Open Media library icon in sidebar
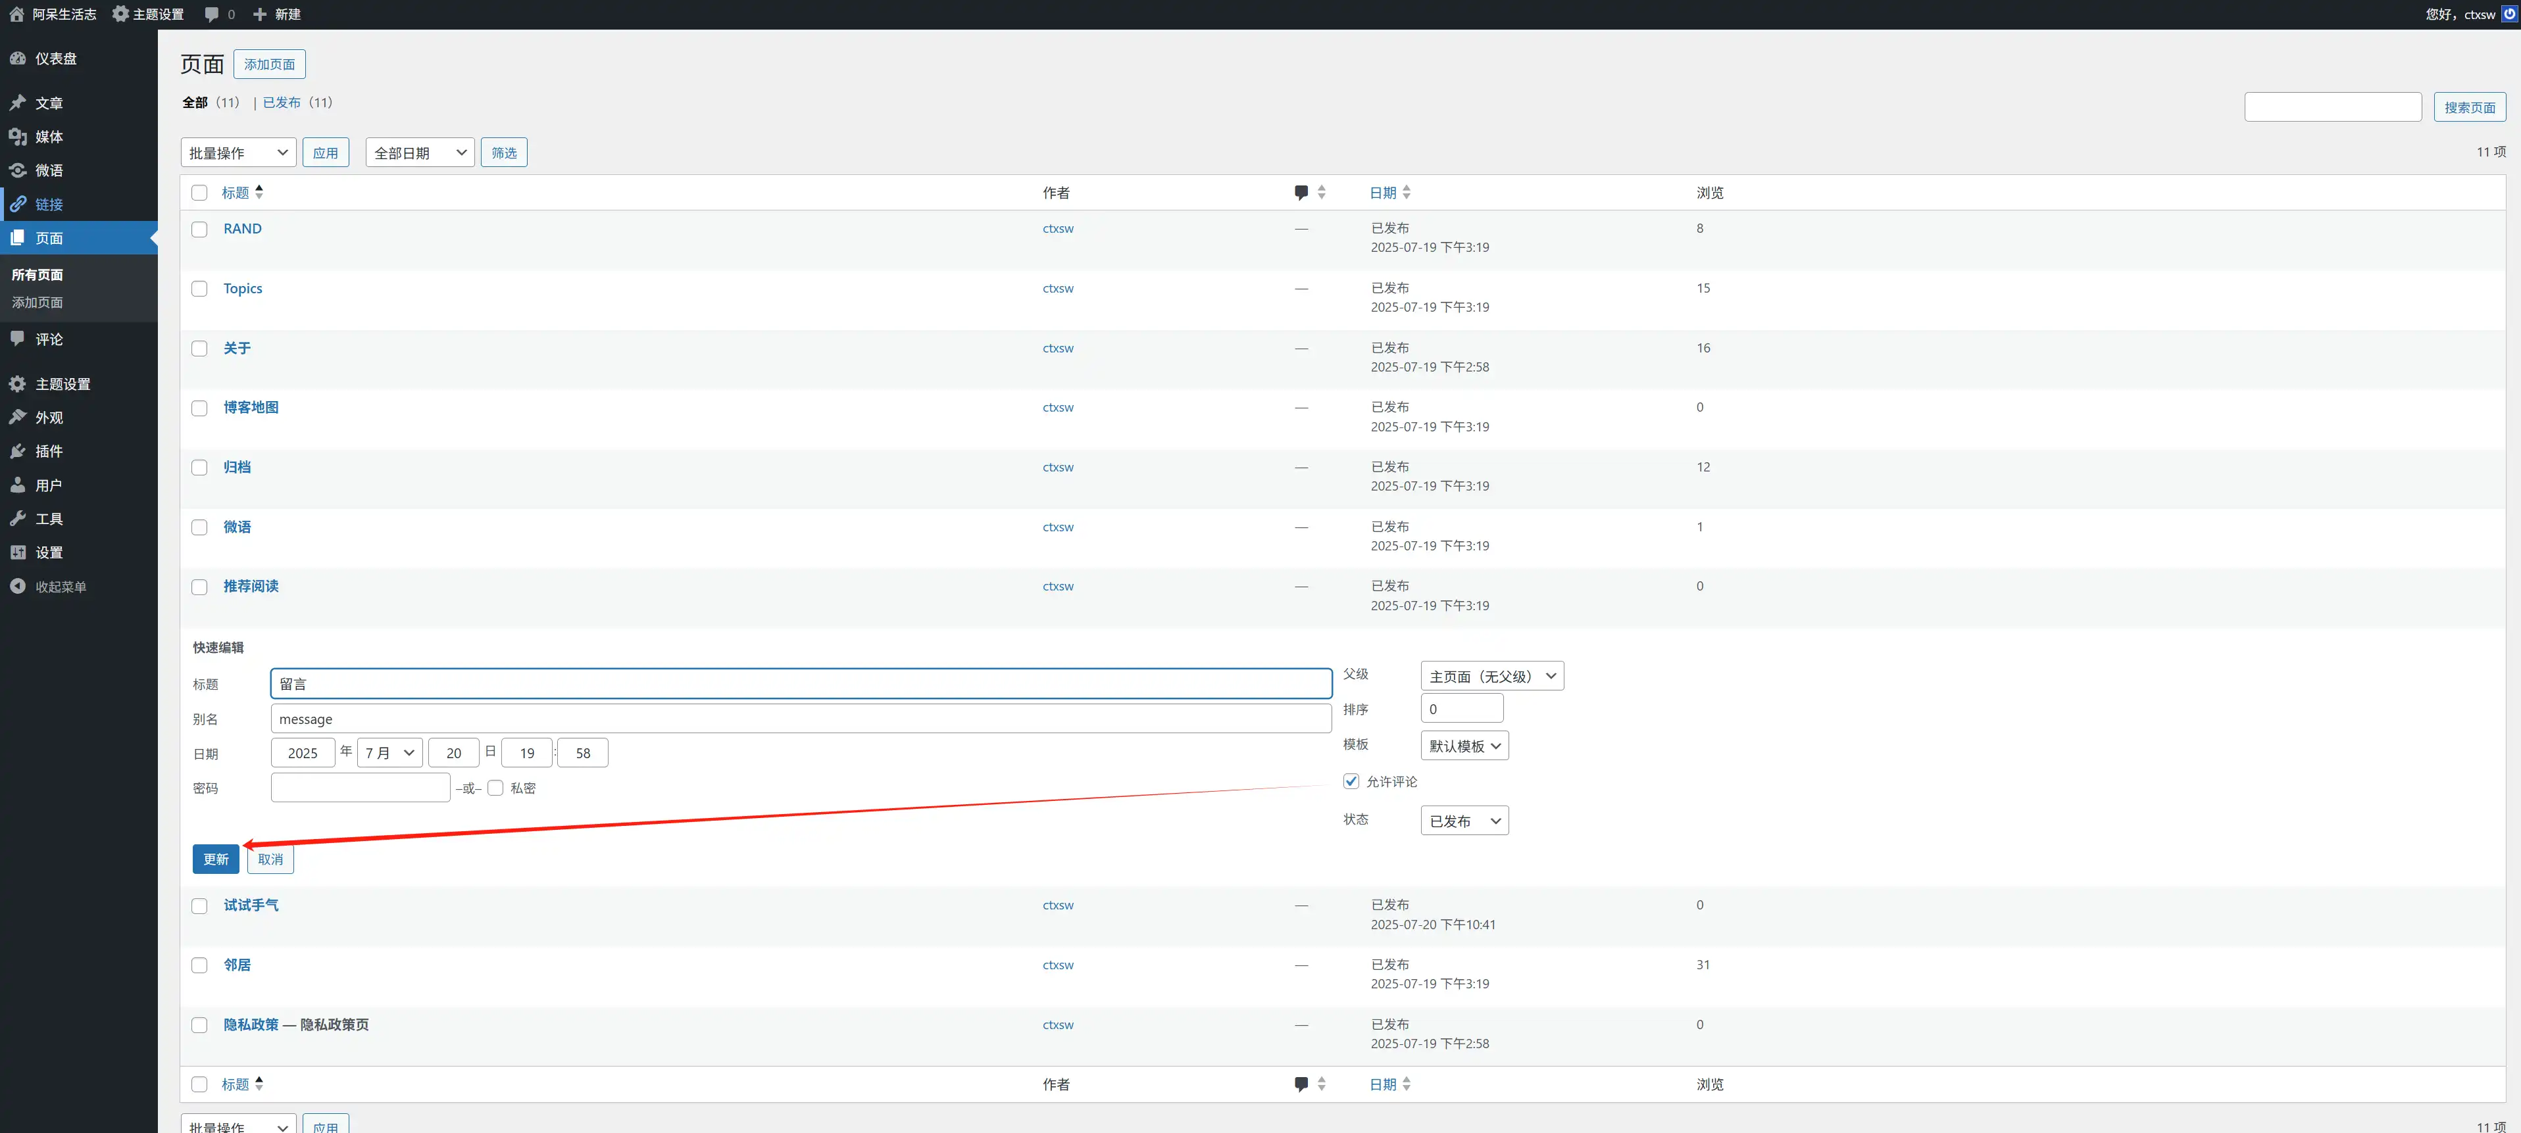The image size is (2521, 1133). (18, 137)
